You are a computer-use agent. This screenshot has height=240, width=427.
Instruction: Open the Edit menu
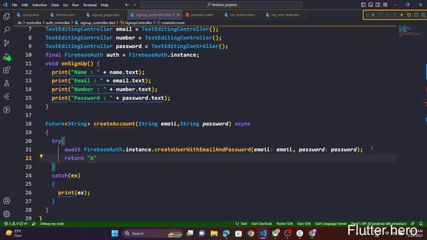[x=25, y=5]
